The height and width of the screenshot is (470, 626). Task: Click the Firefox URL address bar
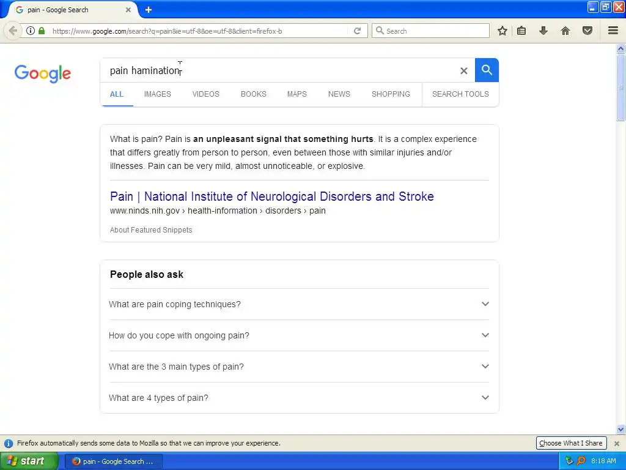click(199, 31)
